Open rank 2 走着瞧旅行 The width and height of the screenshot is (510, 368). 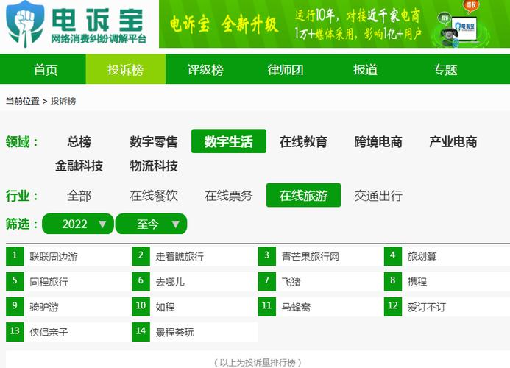pos(195,256)
